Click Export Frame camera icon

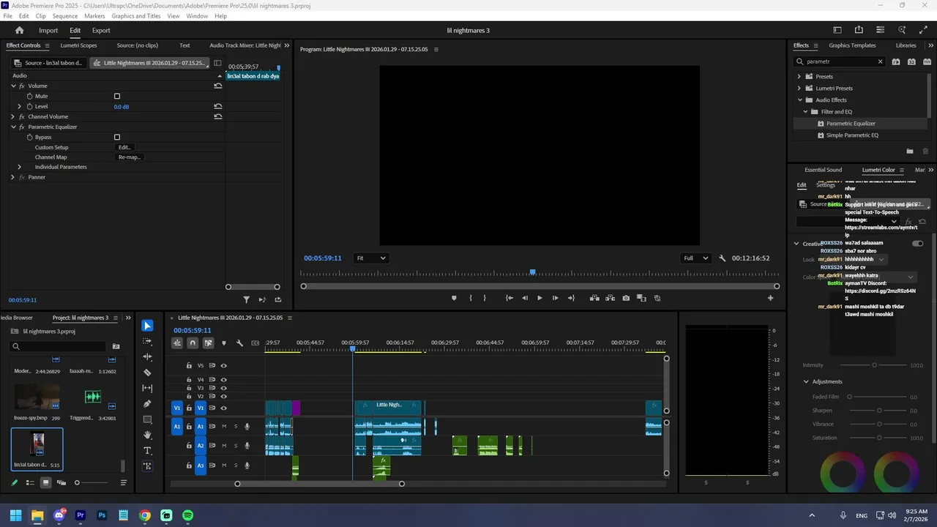[x=626, y=298]
